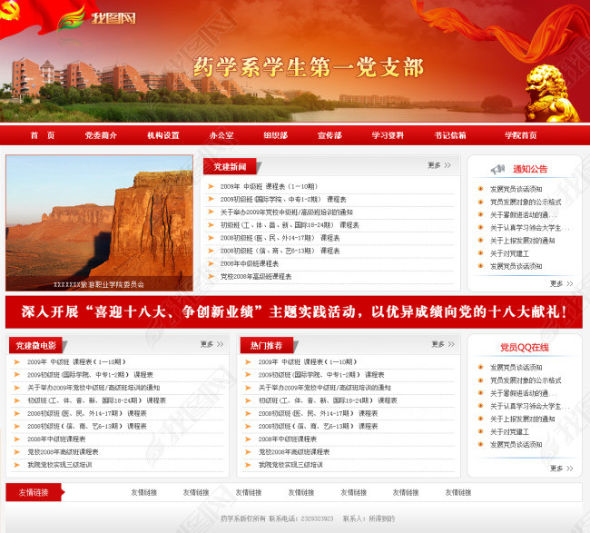This screenshot has height=533, width=590.
Task: Click the megaphone icon beside 通知公告
Action: (497, 169)
